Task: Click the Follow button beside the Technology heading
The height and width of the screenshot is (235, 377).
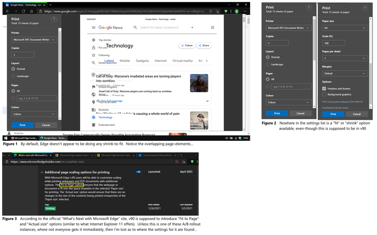Action: 187,46
